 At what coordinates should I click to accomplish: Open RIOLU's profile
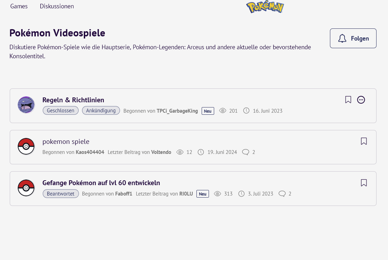[186, 194]
